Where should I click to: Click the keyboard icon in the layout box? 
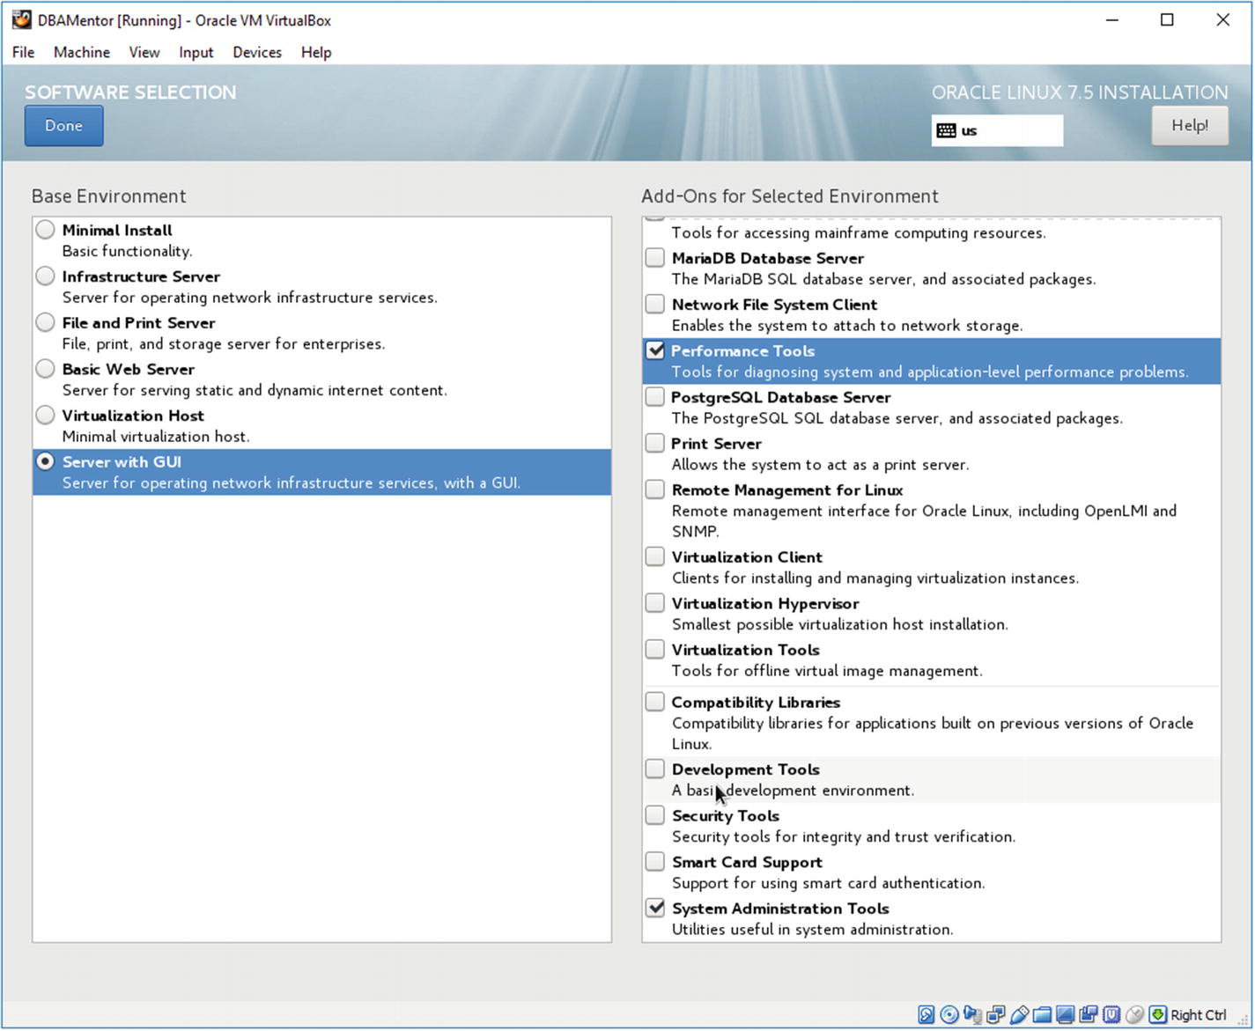tap(946, 130)
